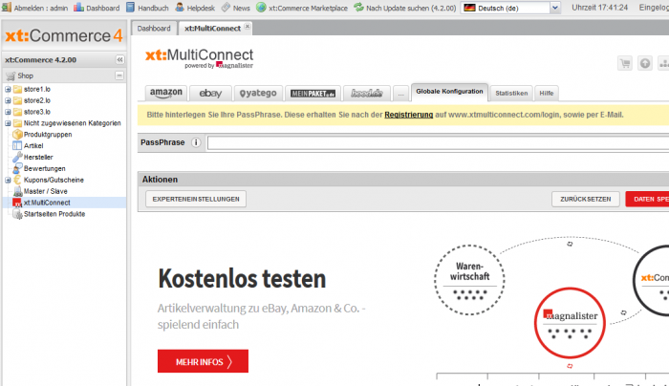Switch to the Dashboard tab
The height and width of the screenshot is (386, 669).
point(154,28)
